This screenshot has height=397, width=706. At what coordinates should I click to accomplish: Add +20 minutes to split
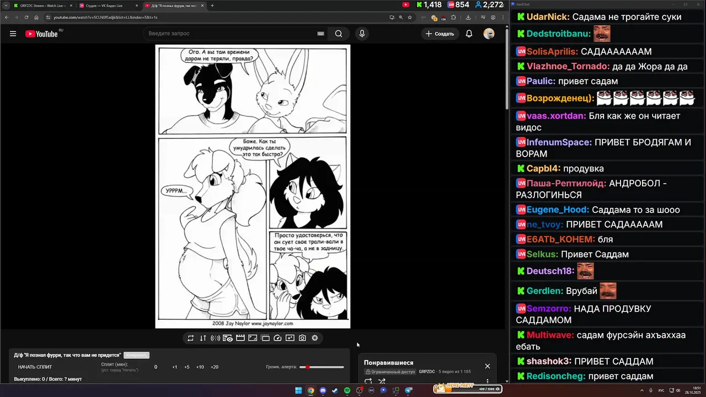pyautogui.click(x=215, y=367)
